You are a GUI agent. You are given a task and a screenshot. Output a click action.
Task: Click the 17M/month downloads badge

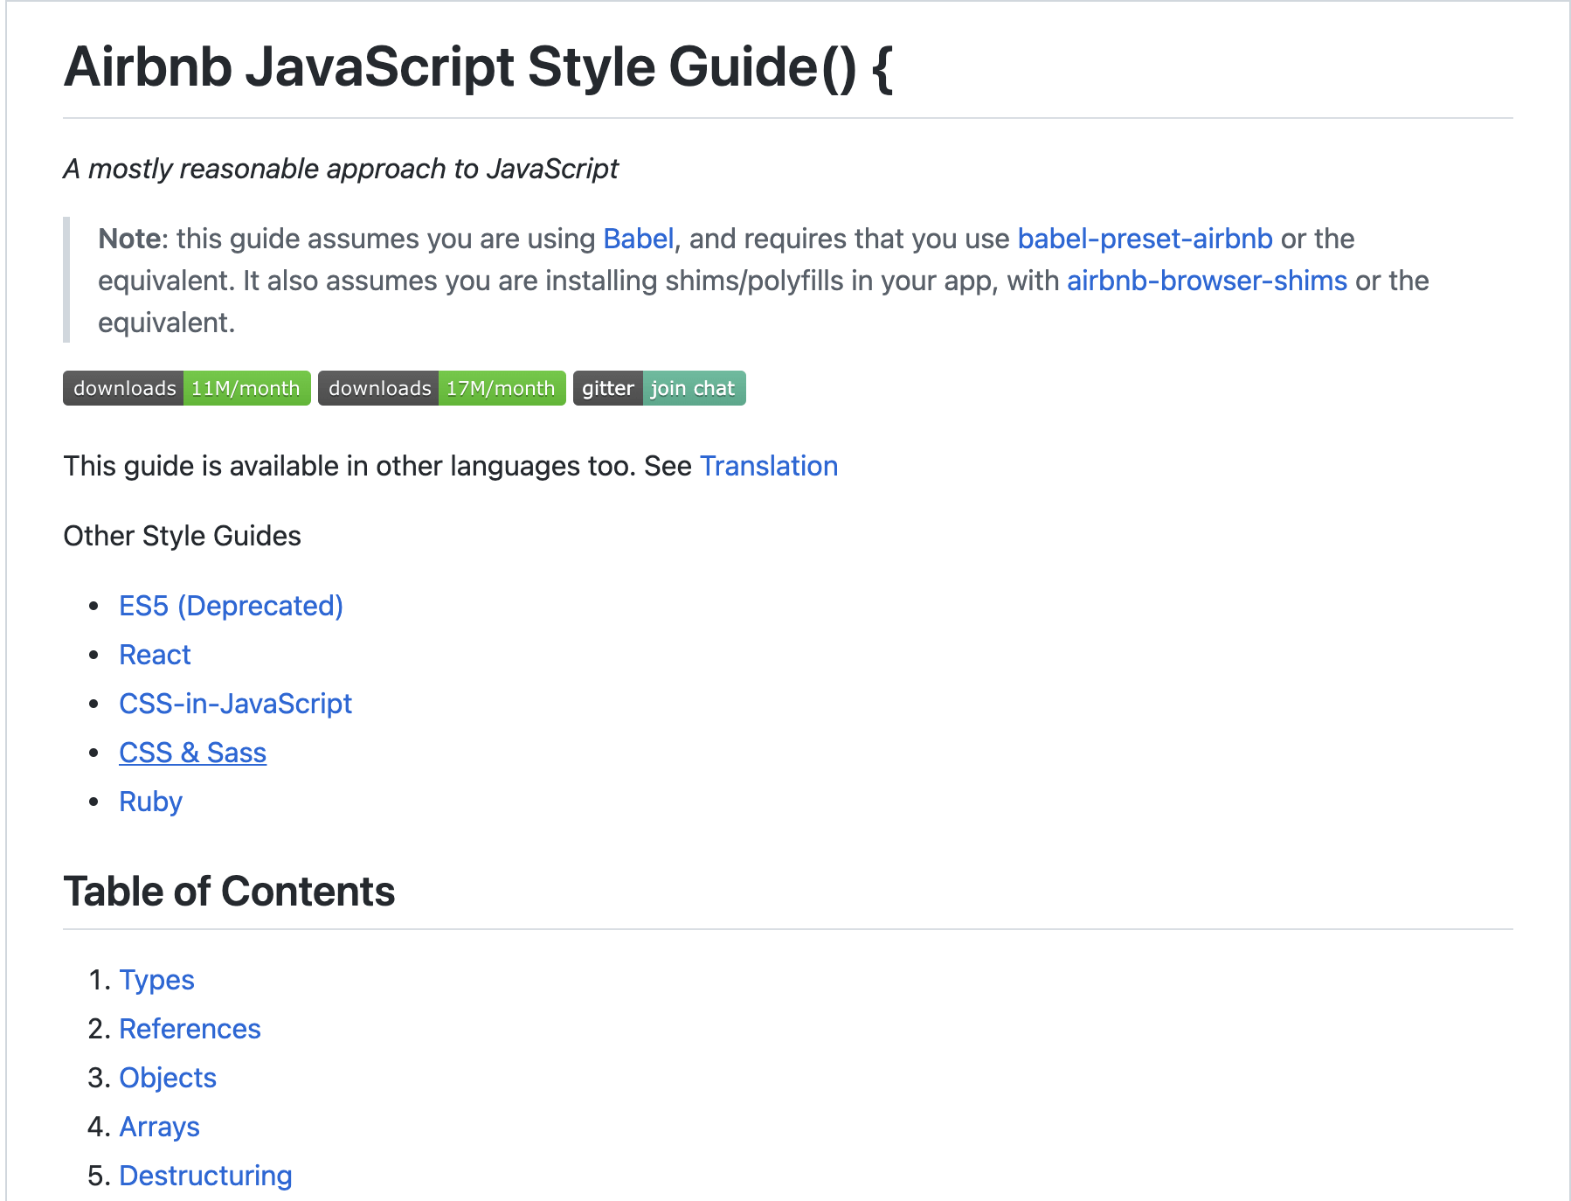click(x=442, y=388)
